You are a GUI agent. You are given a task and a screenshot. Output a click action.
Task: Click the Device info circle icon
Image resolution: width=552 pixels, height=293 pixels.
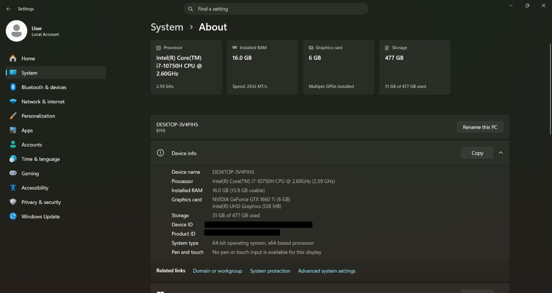pos(160,153)
